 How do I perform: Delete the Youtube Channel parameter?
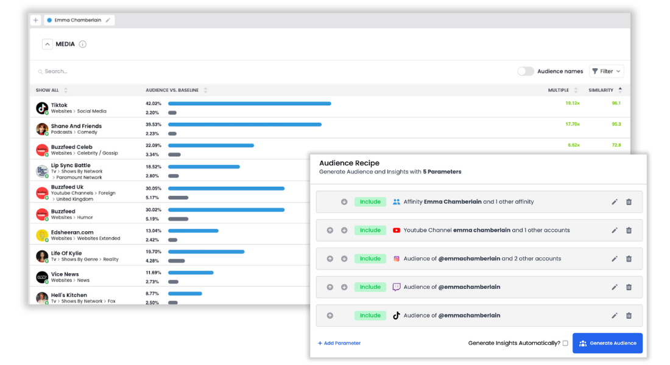click(x=629, y=231)
